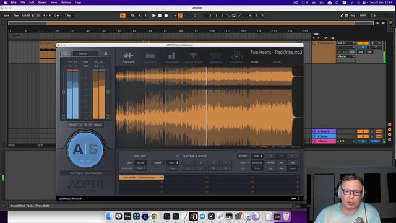Open the 1 Bar quantization dropdown
This screenshot has width=396, height=223.
point(70,15)
